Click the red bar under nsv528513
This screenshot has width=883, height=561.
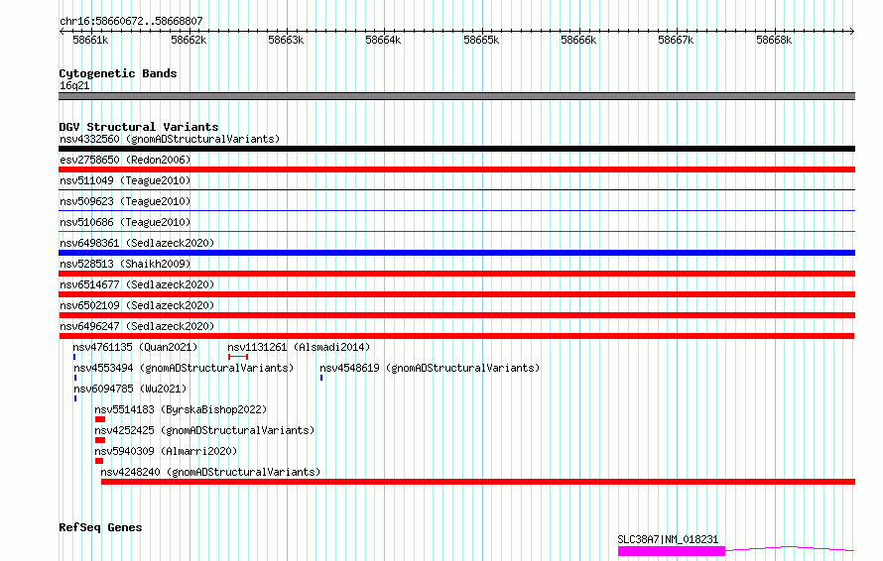[456, 274]
